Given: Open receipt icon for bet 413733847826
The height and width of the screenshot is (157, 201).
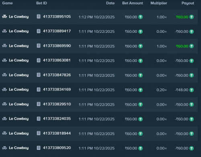Looking at the screenshot, I should (39, 75).
